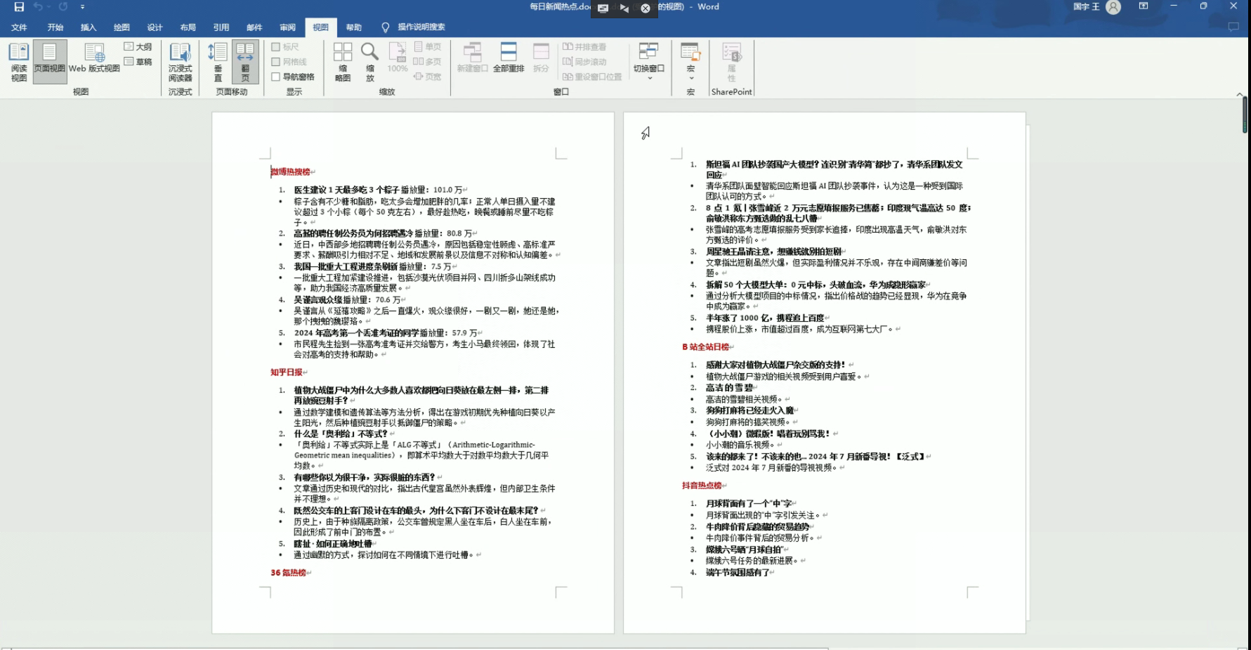Open the 文件 File menu
Screen dimensions: 1251x650
click(x=19, y=27)
